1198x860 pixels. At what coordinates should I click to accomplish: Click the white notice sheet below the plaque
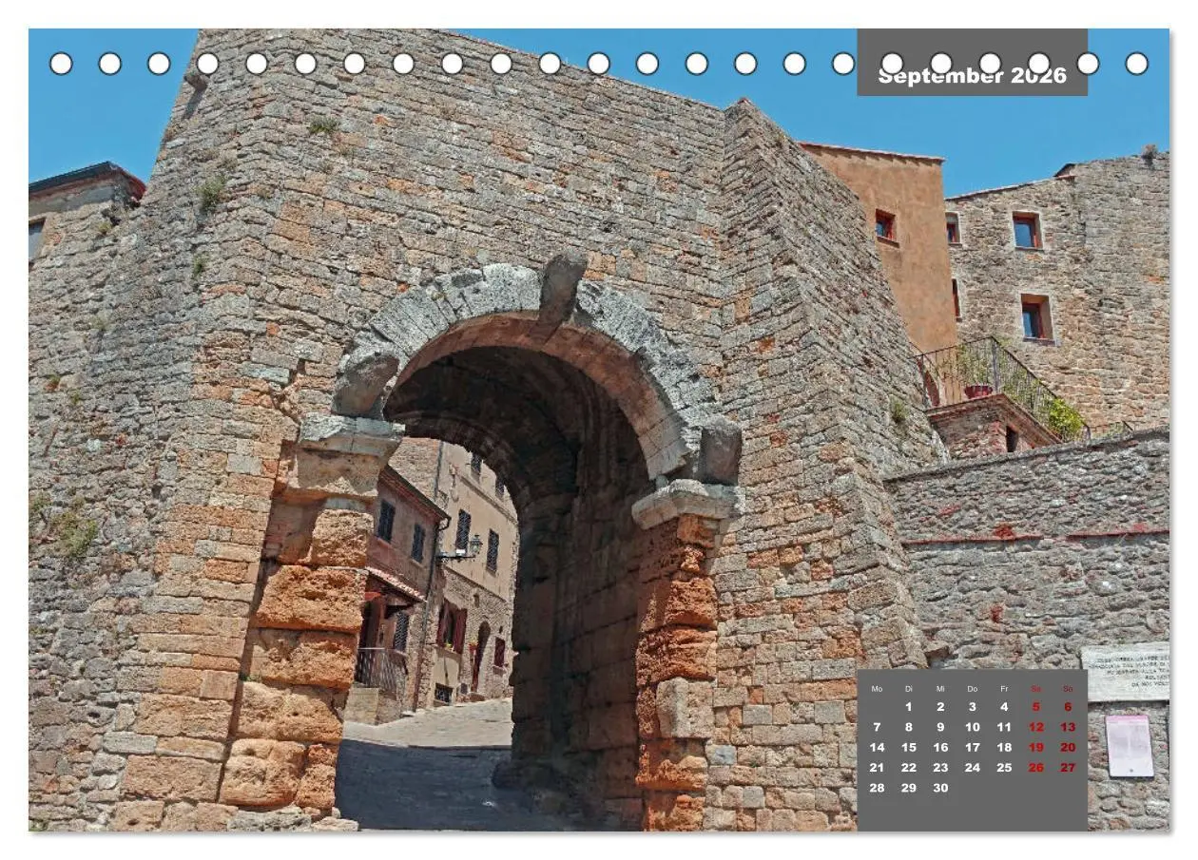click(x=1130, y=746)
